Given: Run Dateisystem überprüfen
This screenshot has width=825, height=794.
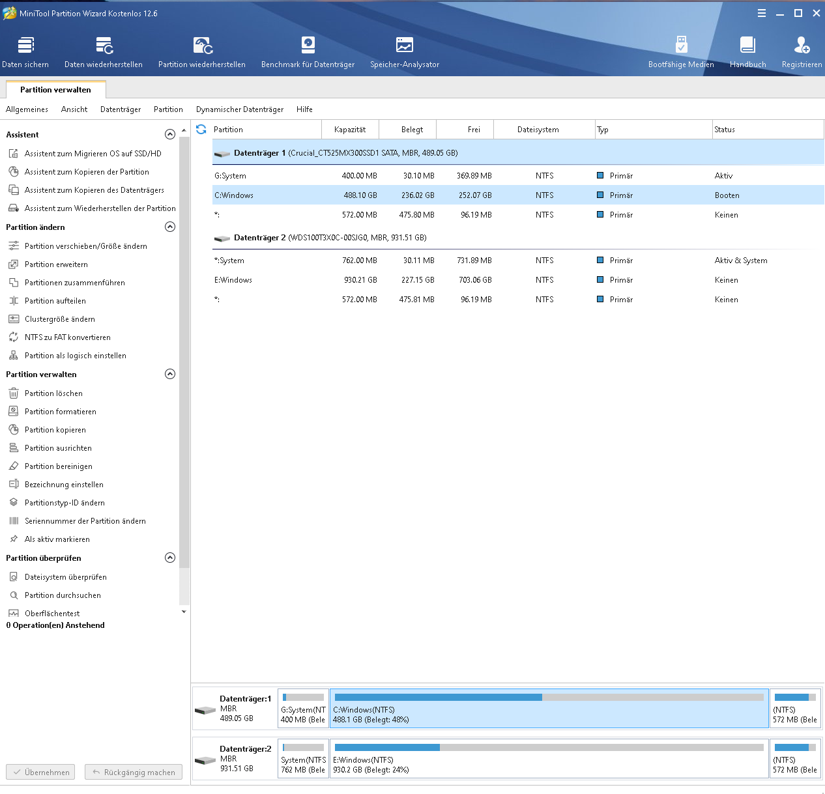Looking at the screenshot, I should [65, 577].
